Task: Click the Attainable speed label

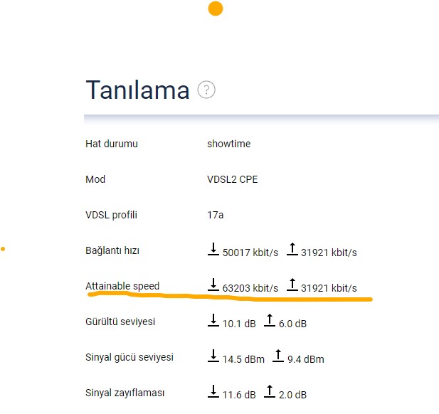Action: point(122,286)
